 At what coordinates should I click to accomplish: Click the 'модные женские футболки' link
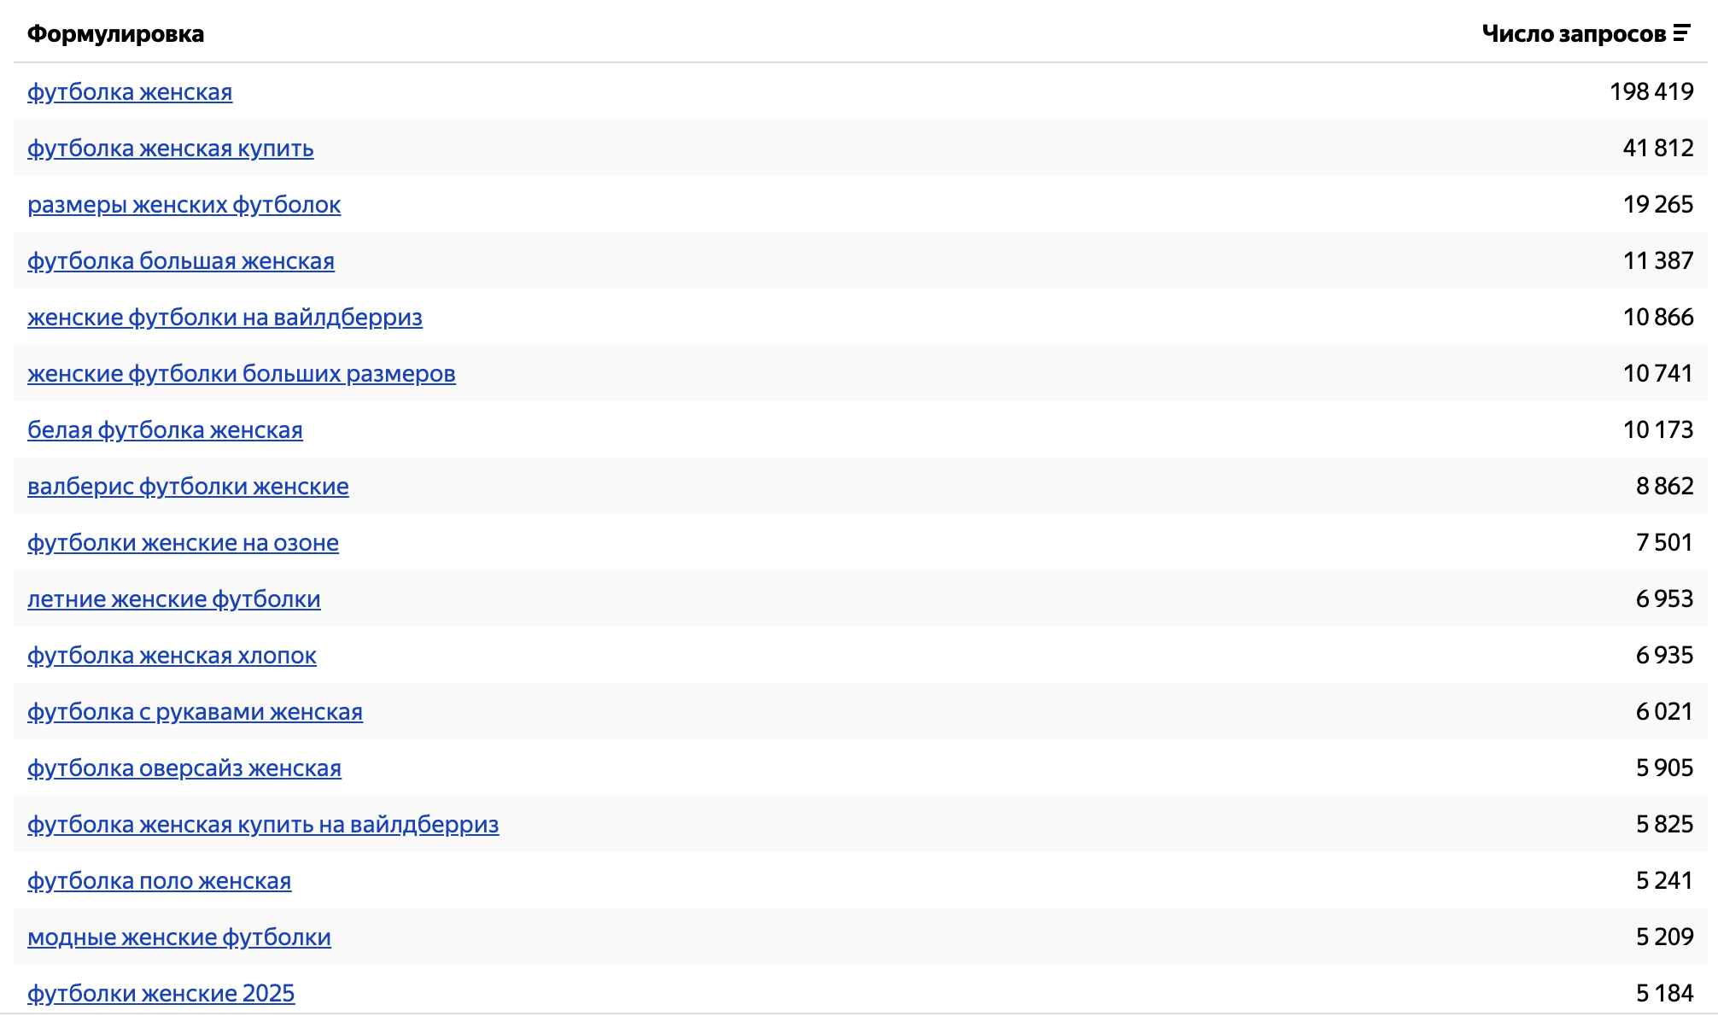pyautogui.click(x=179, y=937)
